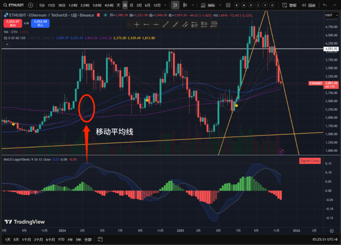Toggle the B circle indicator button
This screenshot has height=245, width=341.
click(x=236, y=5)
